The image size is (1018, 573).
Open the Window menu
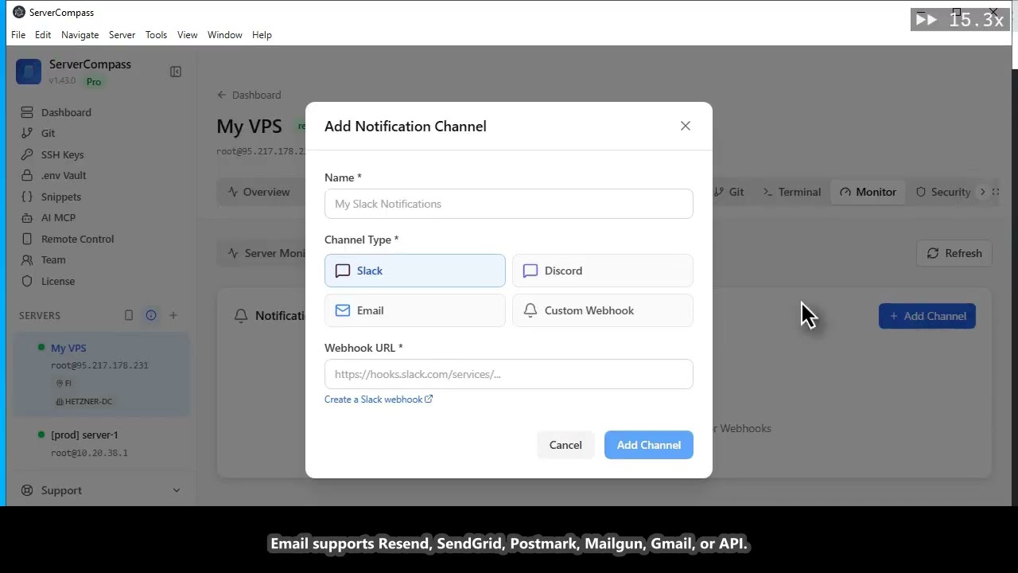(225, 35)
